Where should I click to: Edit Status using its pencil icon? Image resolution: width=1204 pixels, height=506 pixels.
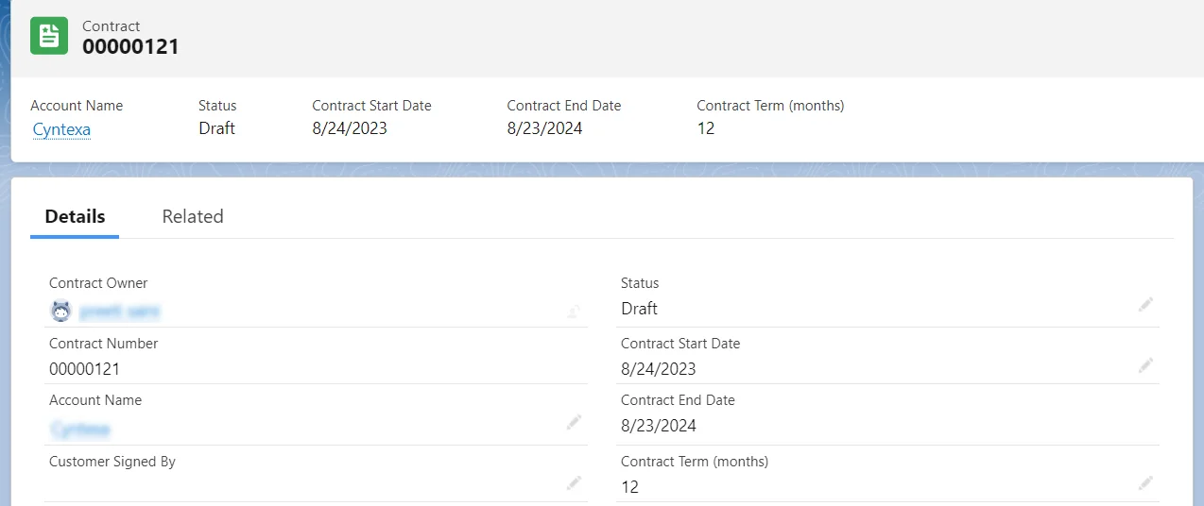coord(1145,305)
